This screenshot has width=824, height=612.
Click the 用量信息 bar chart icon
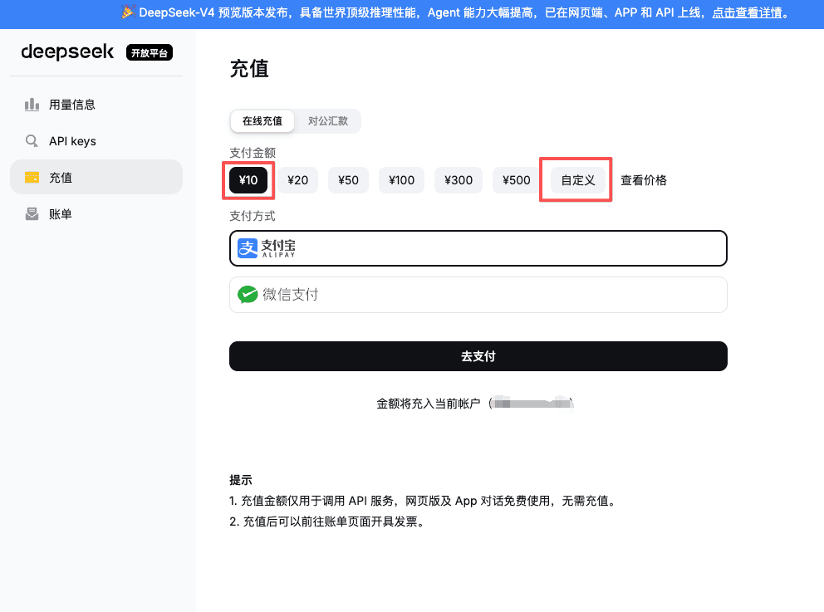pyautogui.click(x=32, y=105)
